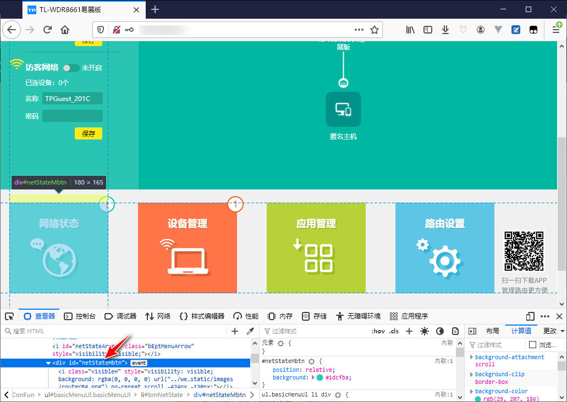Switch to the 调试器 debugger tab
This screenshot has height=402, width=567.
[x=120, y=316]
